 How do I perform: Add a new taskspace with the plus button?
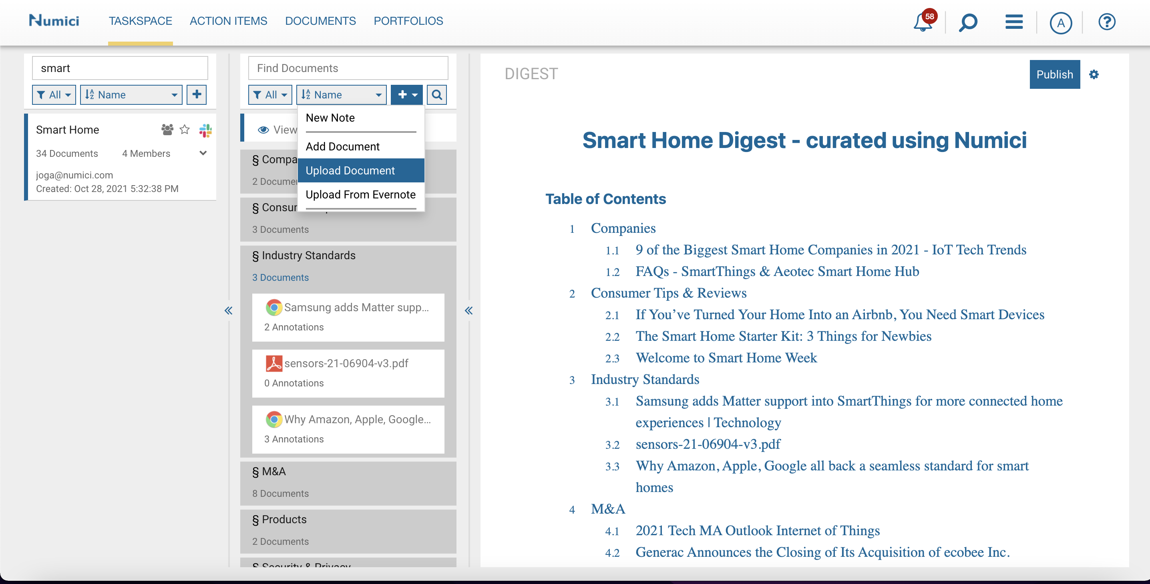197,94
